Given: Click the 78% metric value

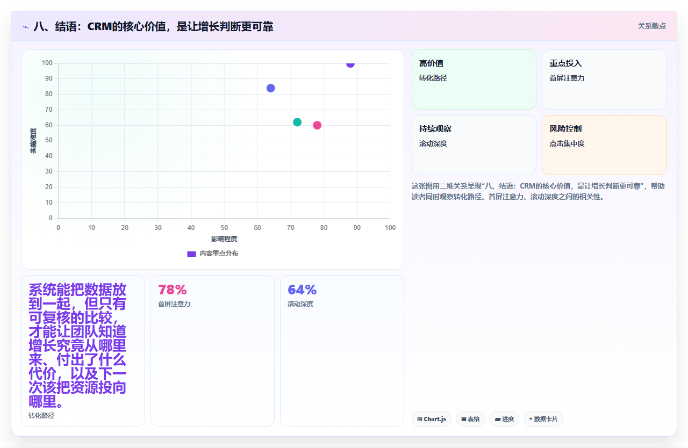Looking at the screenshot, I should (173, 290).
